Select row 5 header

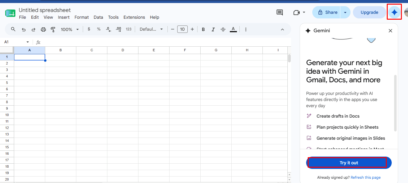7,83
